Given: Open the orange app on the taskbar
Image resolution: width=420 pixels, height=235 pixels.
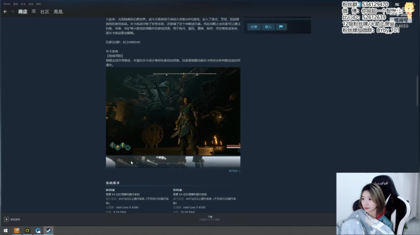Looking at the screenshot, I should (16, 230).
